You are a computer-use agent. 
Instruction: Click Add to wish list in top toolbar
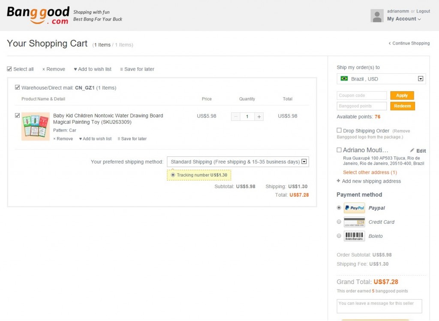point(93,69)
